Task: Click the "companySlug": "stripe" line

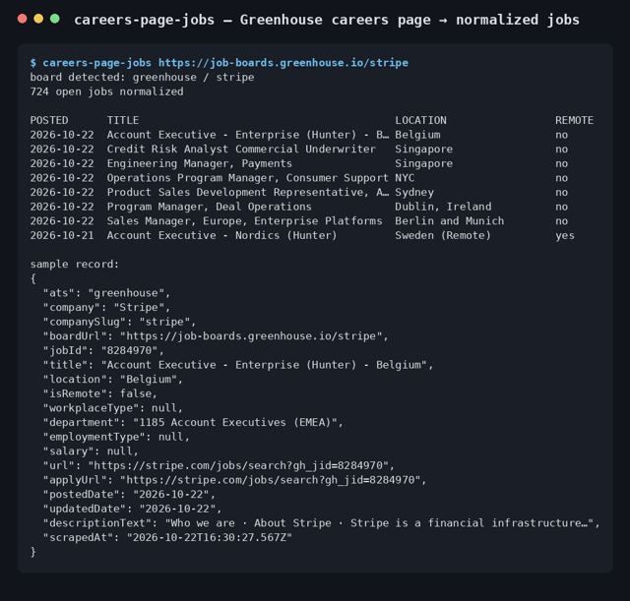Action: click(x=119, y=322)
